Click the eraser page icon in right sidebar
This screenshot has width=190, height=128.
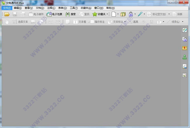184,66
